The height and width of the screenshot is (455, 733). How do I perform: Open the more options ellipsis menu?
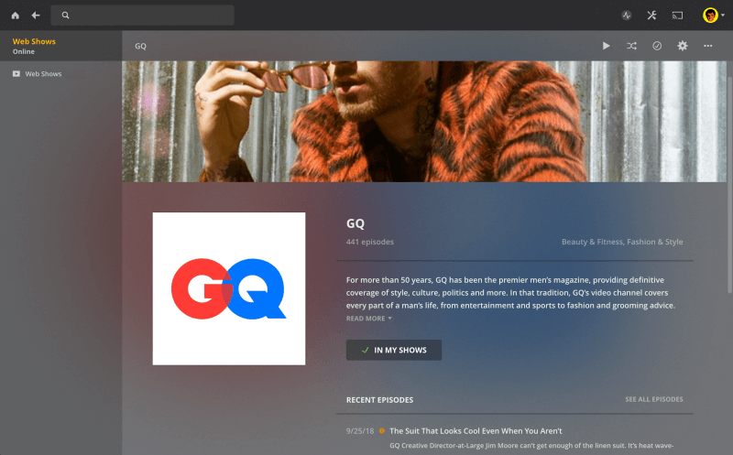coord(707,46)
